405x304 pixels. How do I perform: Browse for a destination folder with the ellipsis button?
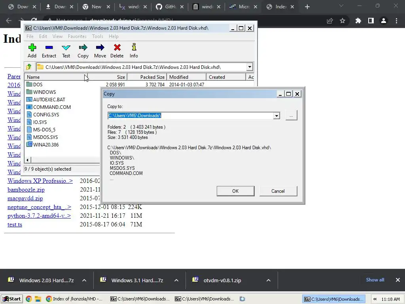pos(291,116)
